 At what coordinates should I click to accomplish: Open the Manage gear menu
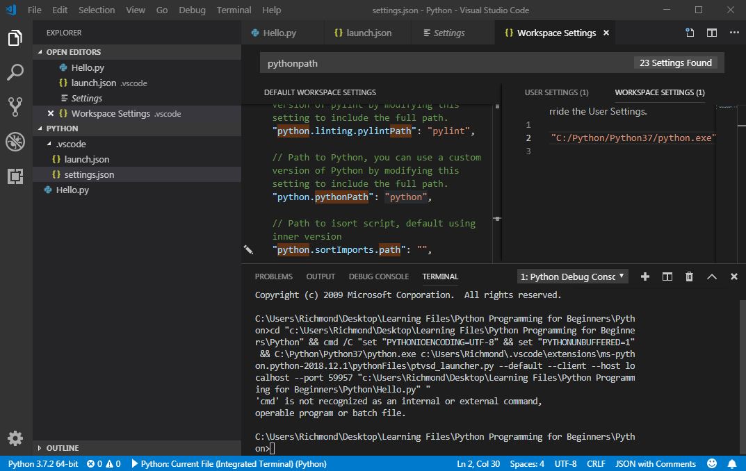coord(15,438)
